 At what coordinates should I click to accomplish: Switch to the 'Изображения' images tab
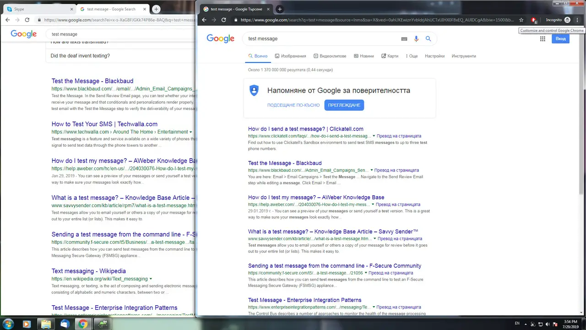[x=290, y=56]
